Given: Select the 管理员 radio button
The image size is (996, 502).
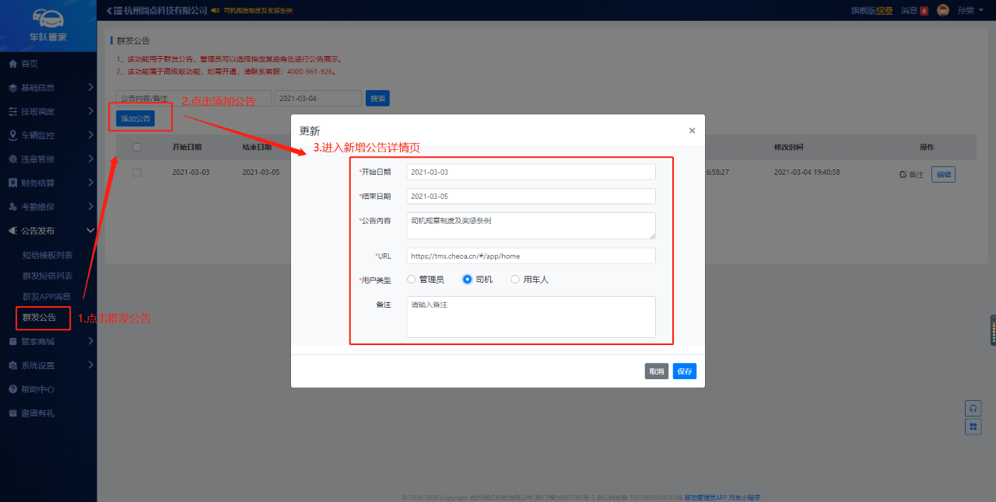Looking at the screenshot, I should point(412,280).
